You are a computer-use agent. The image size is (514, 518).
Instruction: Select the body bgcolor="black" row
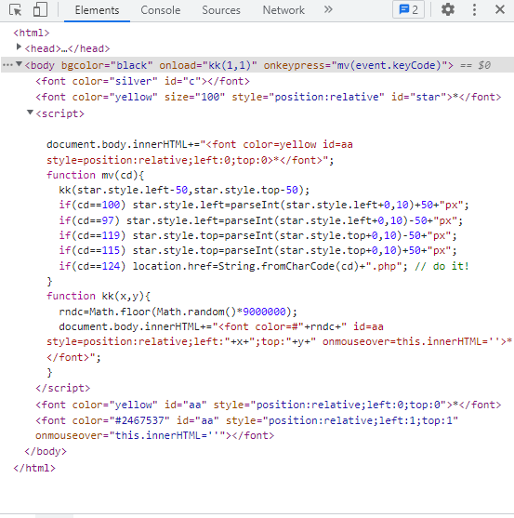257,65
